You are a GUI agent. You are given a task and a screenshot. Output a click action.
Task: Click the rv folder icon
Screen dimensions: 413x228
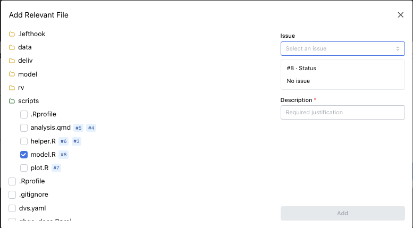12,88
